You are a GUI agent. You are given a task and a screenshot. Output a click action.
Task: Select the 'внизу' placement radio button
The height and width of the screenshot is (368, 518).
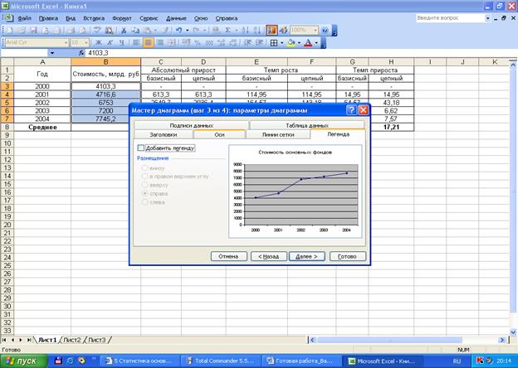coord(146,167)
